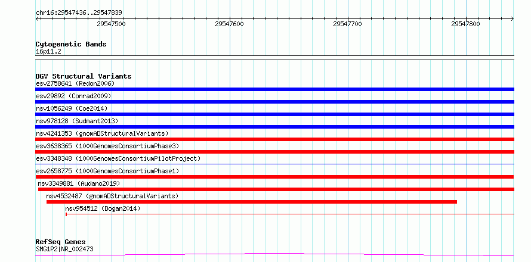Screen dimensions: 531x262
Task: Click the red bar under nsv3349881
Action: tap(276, 189)
